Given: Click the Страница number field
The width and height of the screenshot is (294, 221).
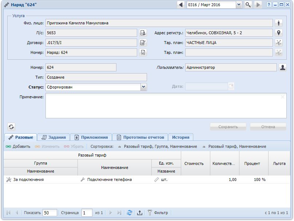Looking at the screenshot, I should 87,213.
